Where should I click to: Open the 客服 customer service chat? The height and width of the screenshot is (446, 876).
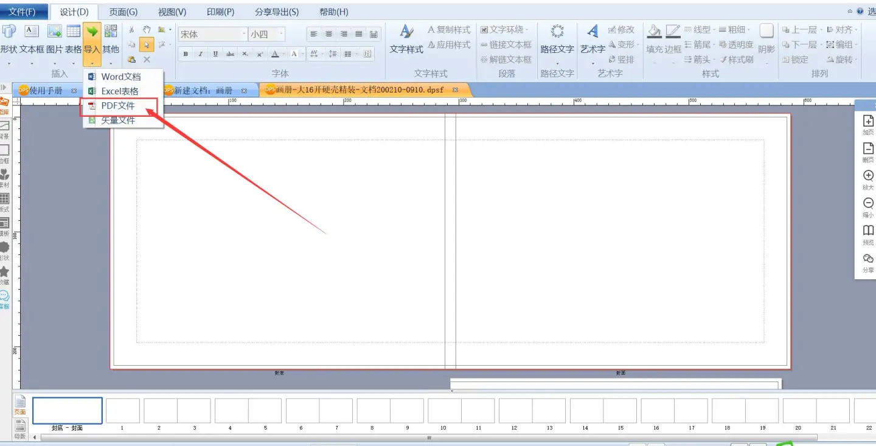pos(4,300)
